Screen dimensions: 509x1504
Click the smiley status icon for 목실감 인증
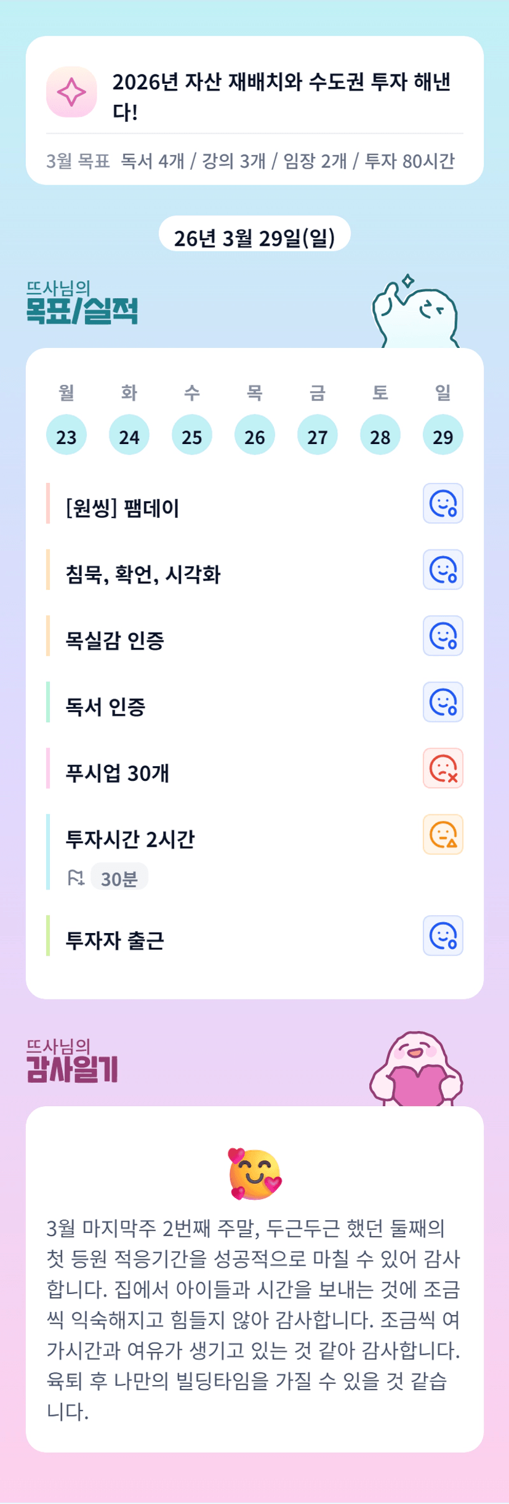[x=443, y=636]
